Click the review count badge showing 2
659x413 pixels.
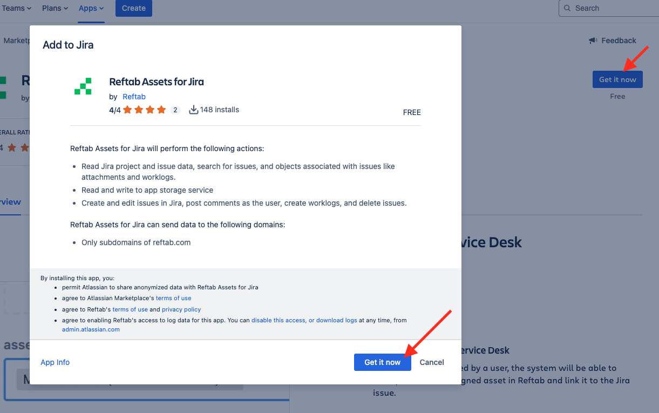click(x=175, y=110)
